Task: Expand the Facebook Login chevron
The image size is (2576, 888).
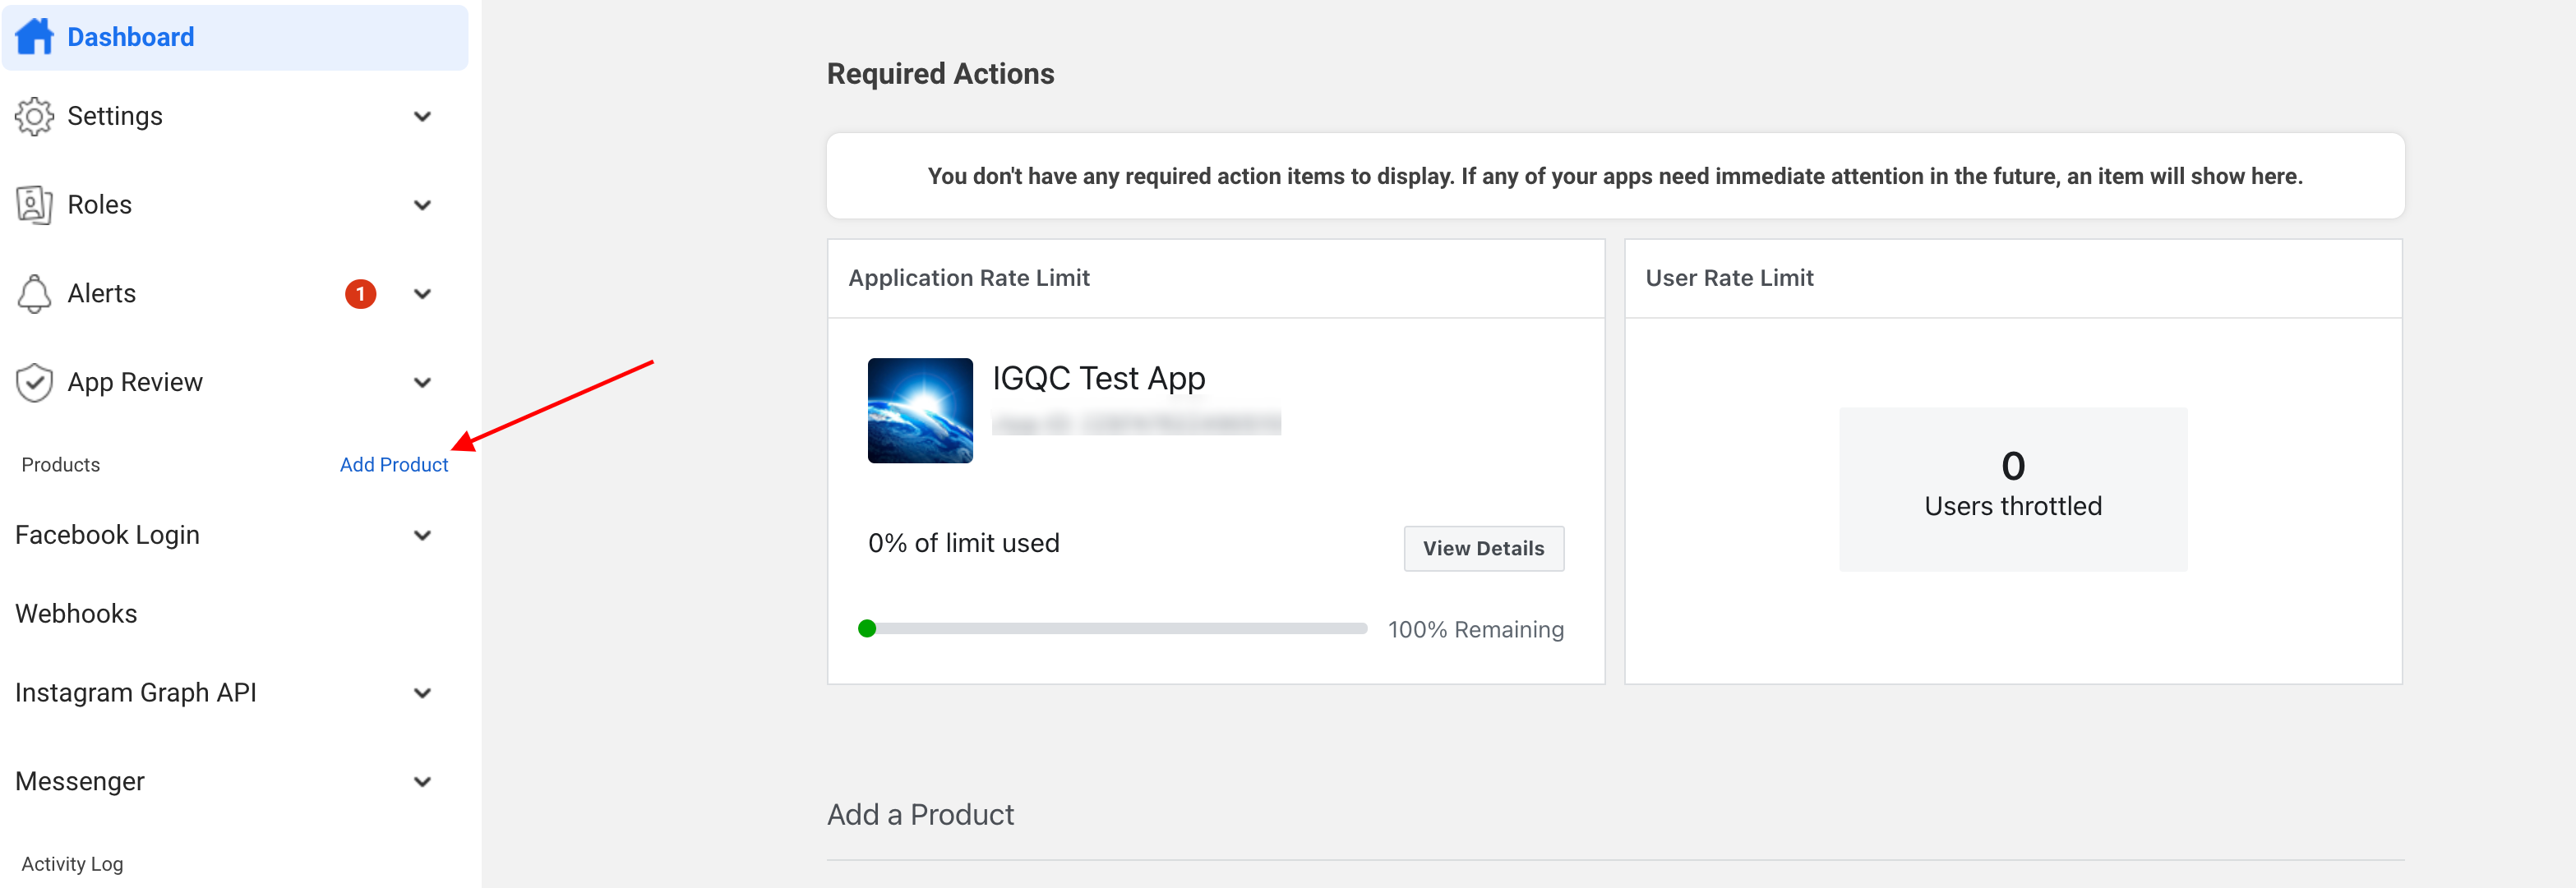Action: tap(423, 536)
